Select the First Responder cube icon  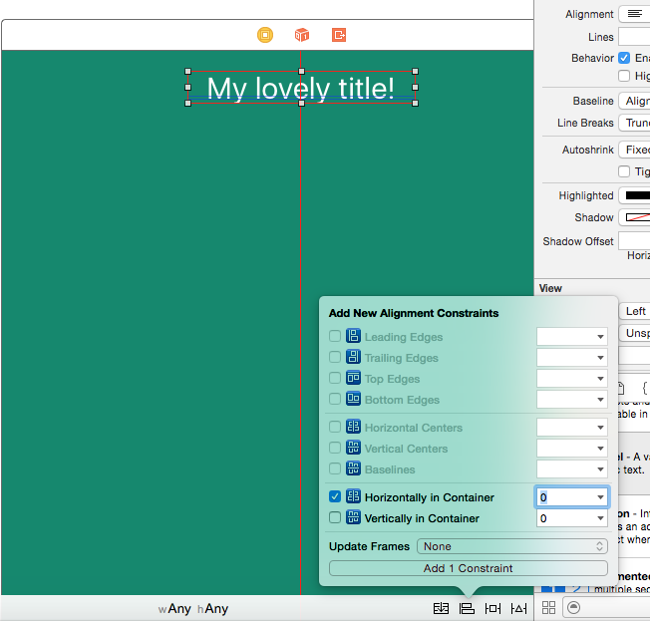click(x=302, y=35)
